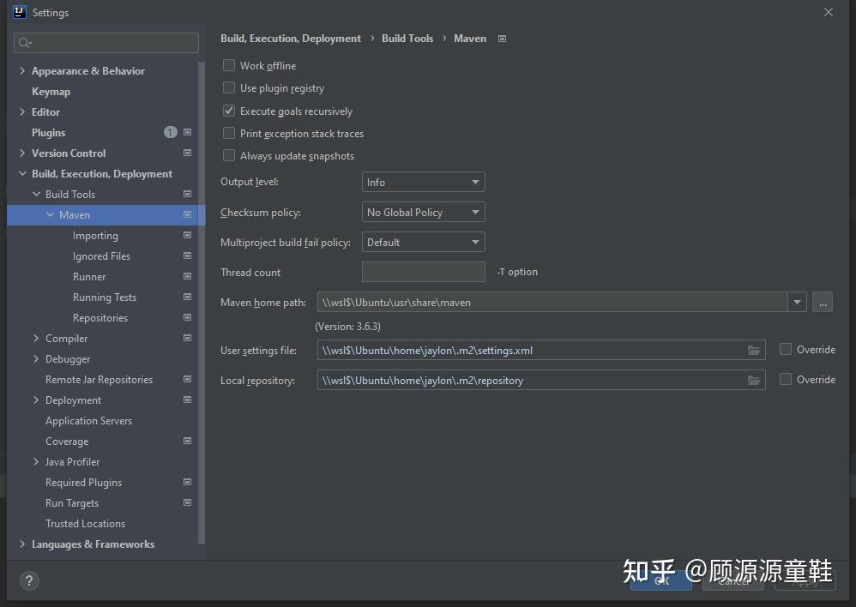Click the settings marker icon beside Importing

(187, 235)
